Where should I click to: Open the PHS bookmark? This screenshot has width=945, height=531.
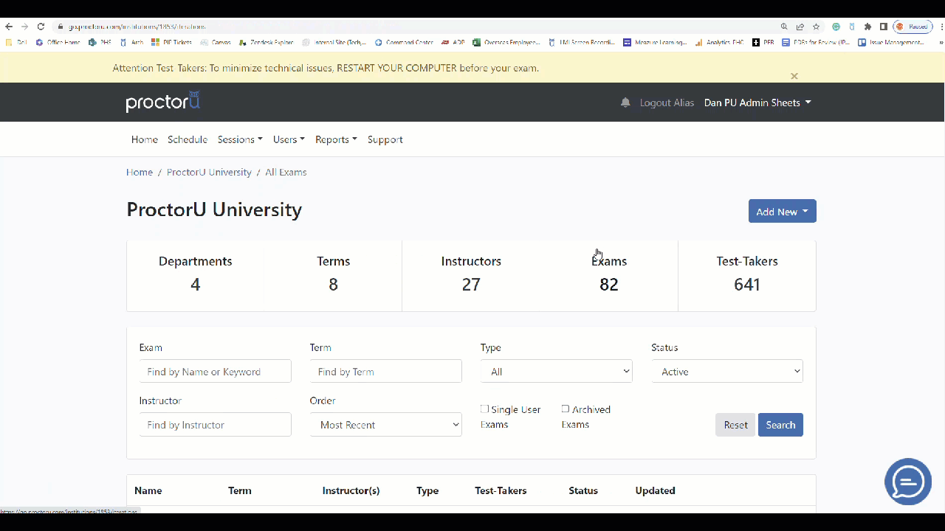pos(100,43)
